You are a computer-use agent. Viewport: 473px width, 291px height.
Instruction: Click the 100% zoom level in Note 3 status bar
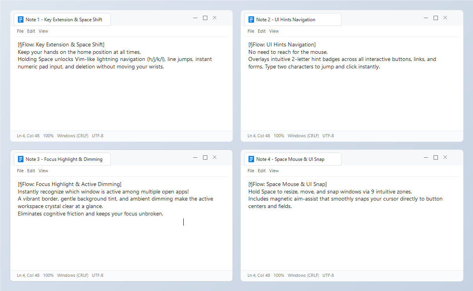click(48, 275)
